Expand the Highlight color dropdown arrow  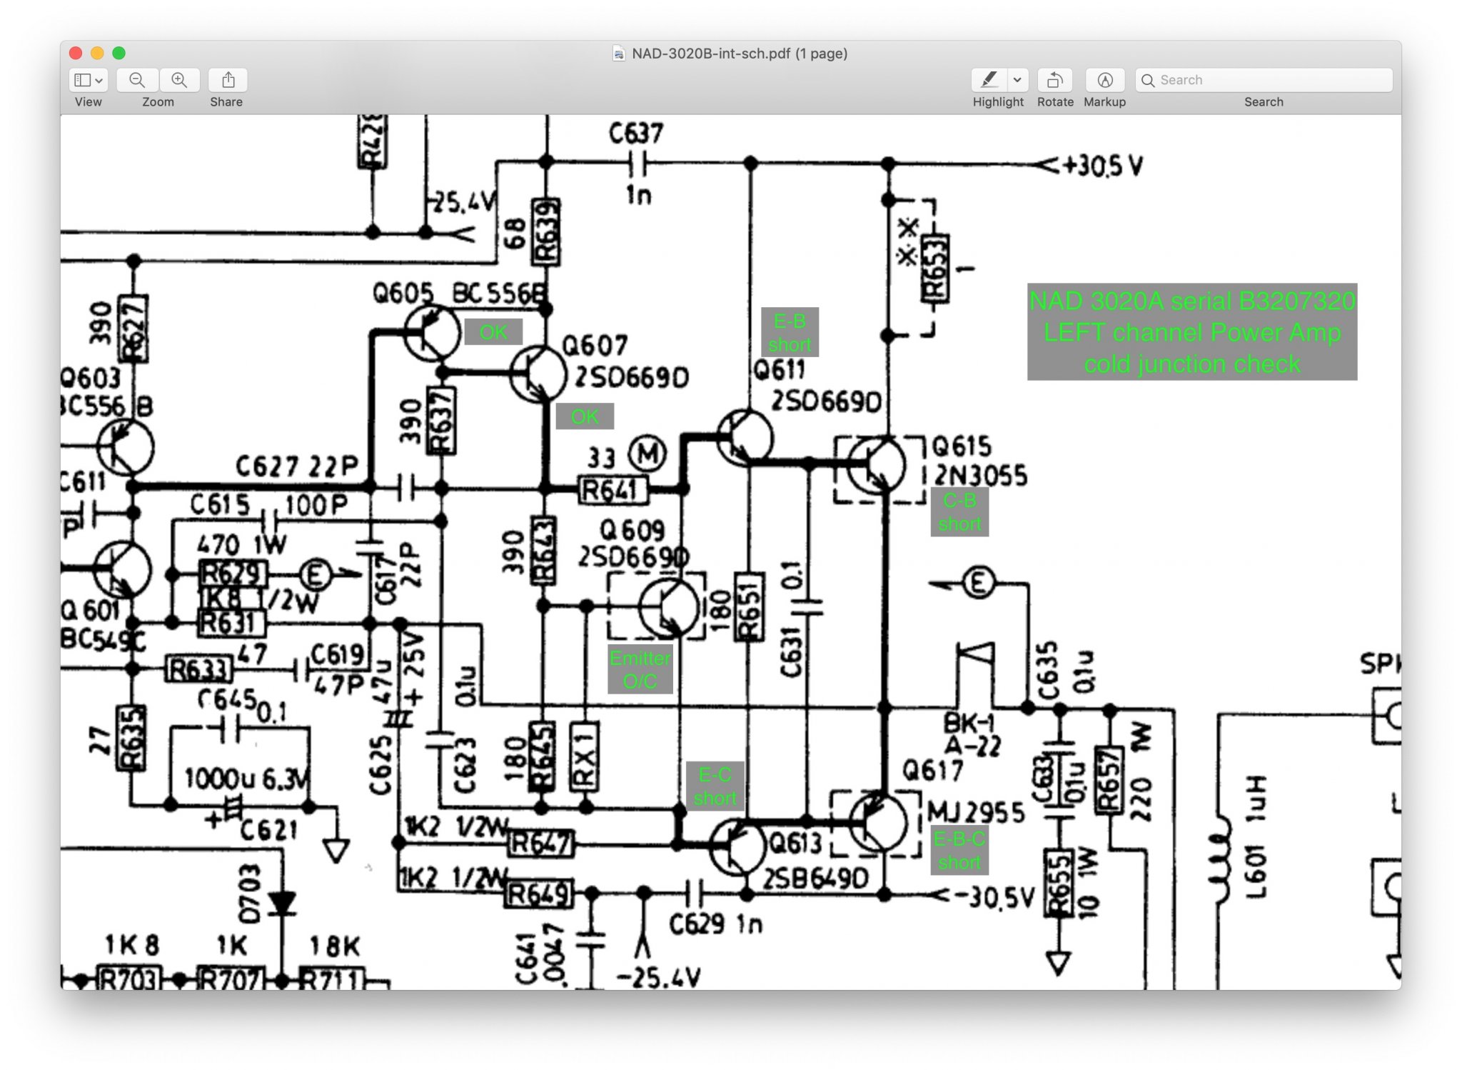pos(1017,80)
